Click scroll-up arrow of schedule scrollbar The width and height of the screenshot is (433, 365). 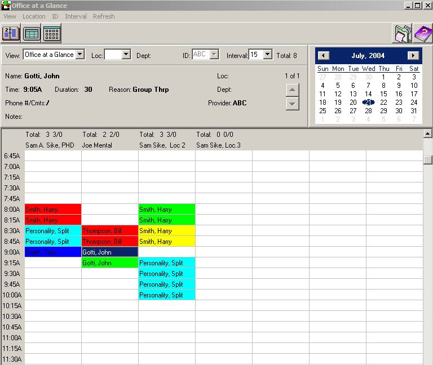pos(427,134)
